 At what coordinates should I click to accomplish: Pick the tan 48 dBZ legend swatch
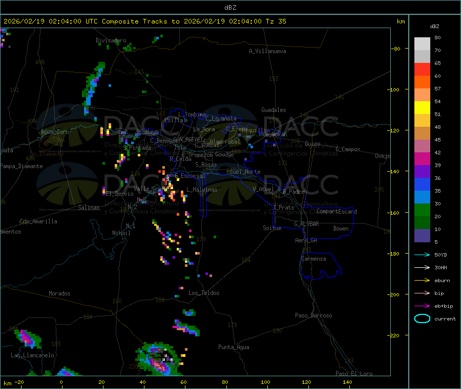(x=422, y=133)
